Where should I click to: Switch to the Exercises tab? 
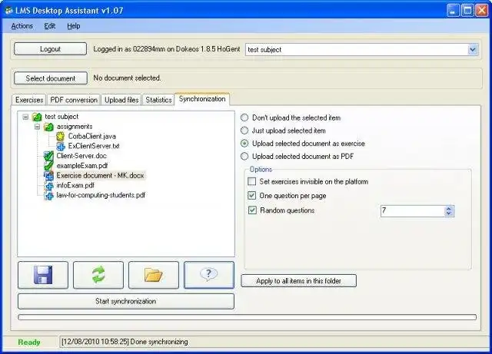29,100
